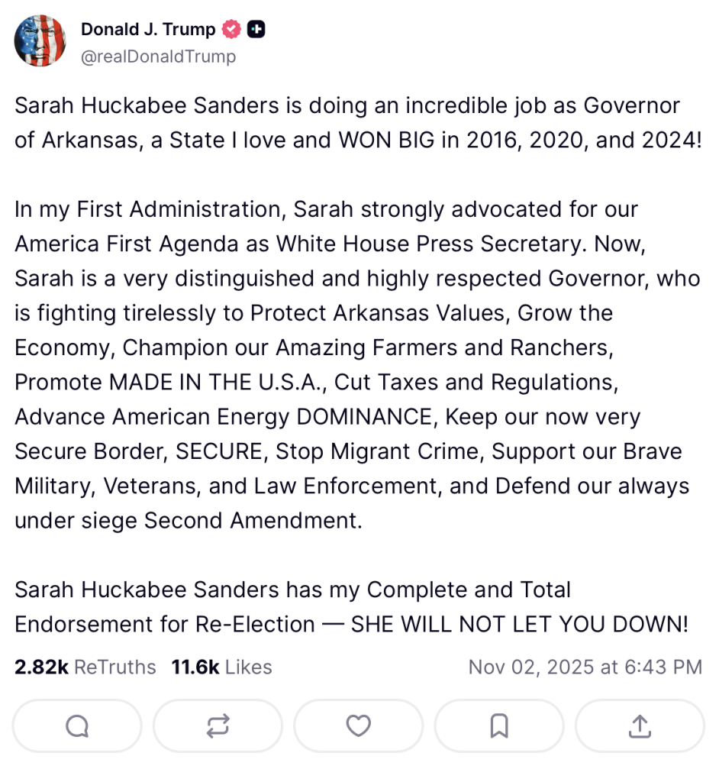Open Donald J. Trump's profile avatar

click(x=40, y=40)
